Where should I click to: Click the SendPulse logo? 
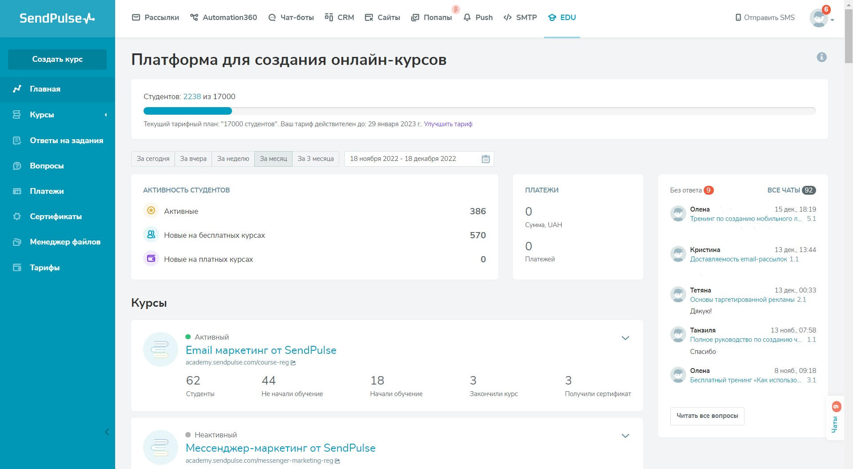click(57, 18)
